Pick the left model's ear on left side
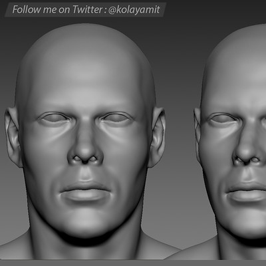The width and height of the screenshot is (266, 266). click(x=13, y=138)
